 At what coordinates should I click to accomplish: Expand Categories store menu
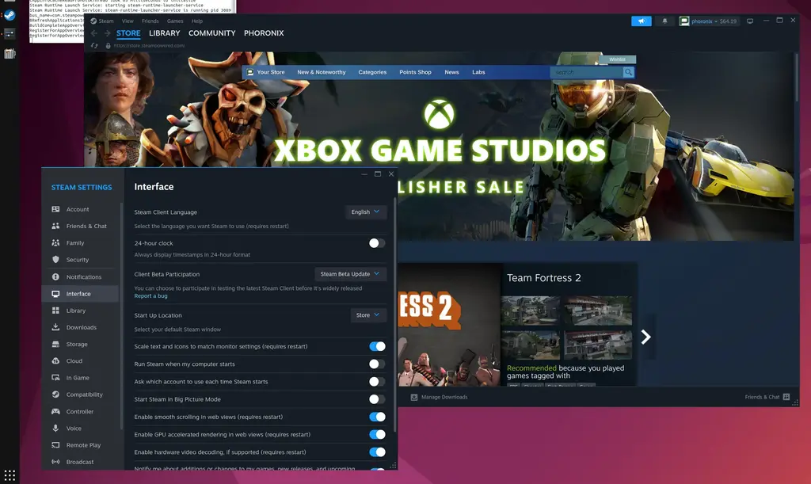click(x=372, y=72)
